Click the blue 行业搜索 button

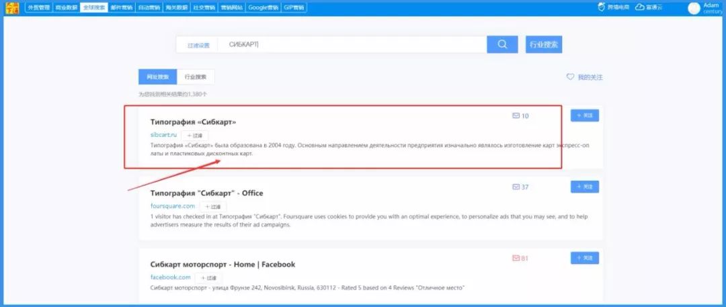coord(544,44)
